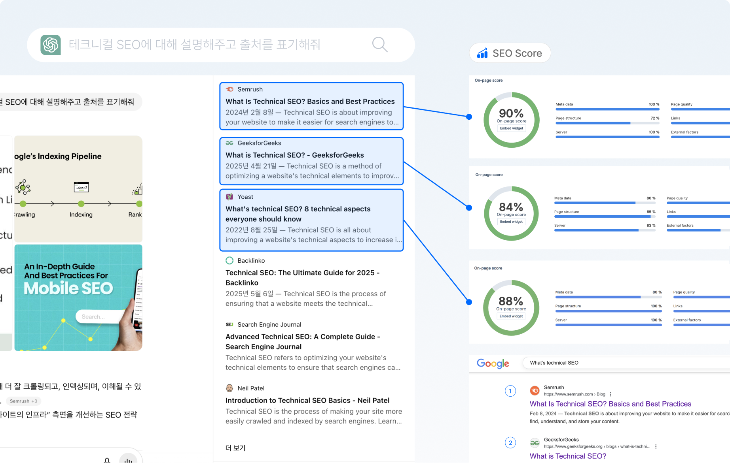Click the ChatGPT logo in the search bar
This screenshot has width=730, height=463.
click(x=51, y=45)
